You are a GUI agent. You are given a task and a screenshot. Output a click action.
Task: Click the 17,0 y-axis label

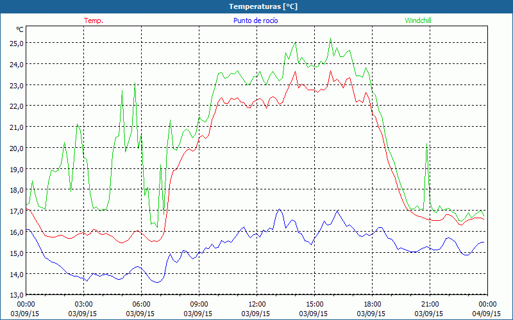coord(15,211)
